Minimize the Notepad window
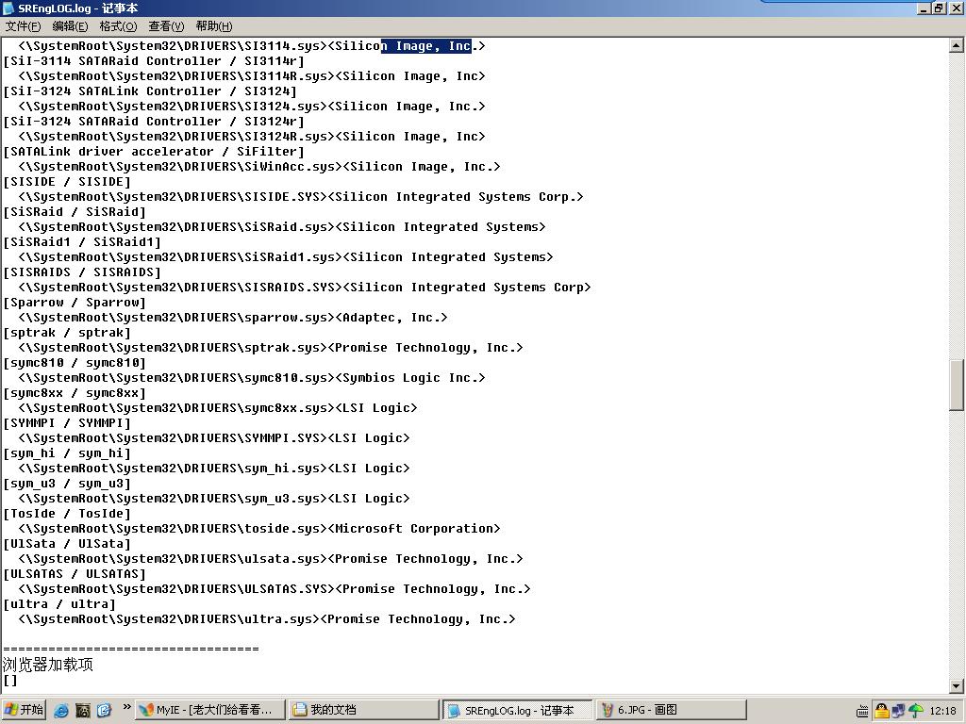The width and height of the screenshot is (966, 724). pyautogui.click(x=924, y=8)
